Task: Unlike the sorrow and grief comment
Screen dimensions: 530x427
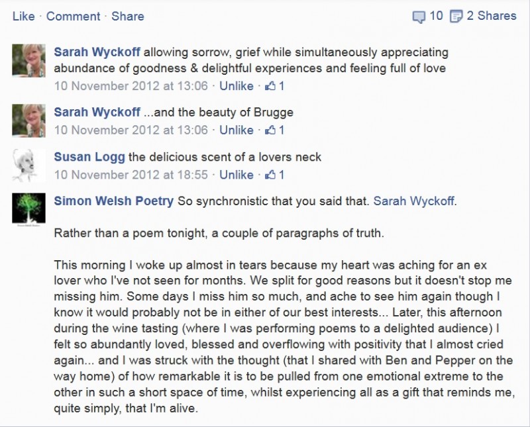Action: tap(237, 86)
